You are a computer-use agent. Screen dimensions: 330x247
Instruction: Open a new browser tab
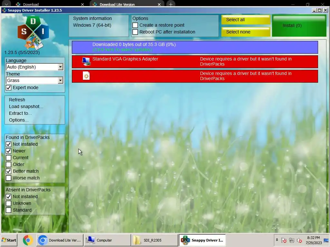[171, 4]
